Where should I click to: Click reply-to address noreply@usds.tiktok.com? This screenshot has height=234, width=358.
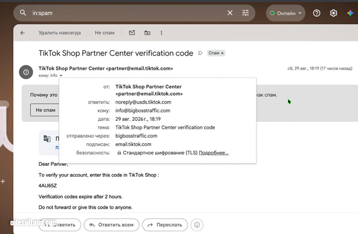[143, 102]
